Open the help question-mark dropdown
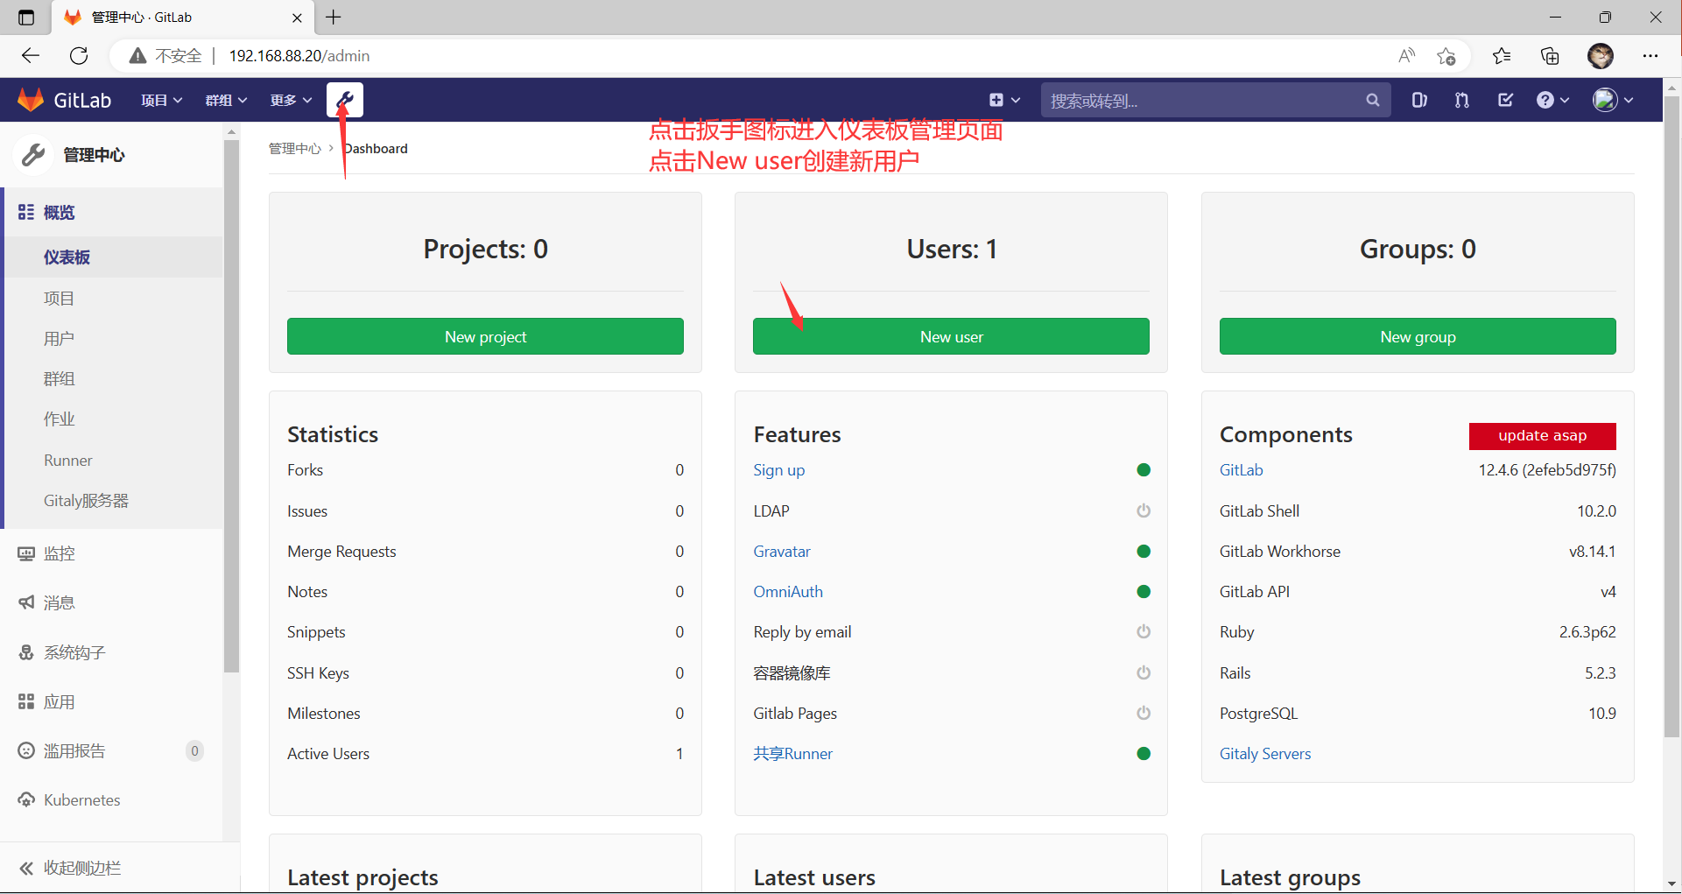1682x894 pixels. [x=1552, y=101]
